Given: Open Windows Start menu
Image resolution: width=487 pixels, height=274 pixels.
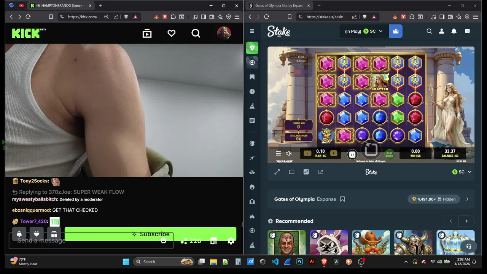Looking at the screenshot, I should point(126,261).
